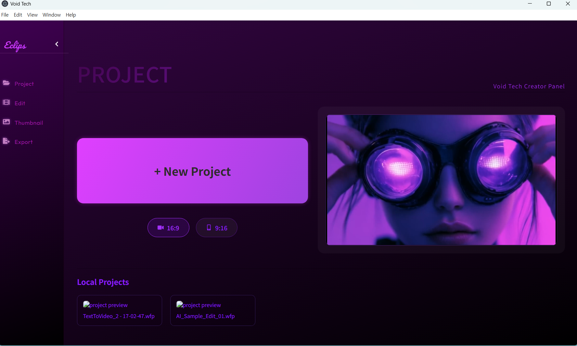Open the Edit menu in menu bar
Image resolution: width=577 pixels, height=346 pixels.
[x=18, y=15]
